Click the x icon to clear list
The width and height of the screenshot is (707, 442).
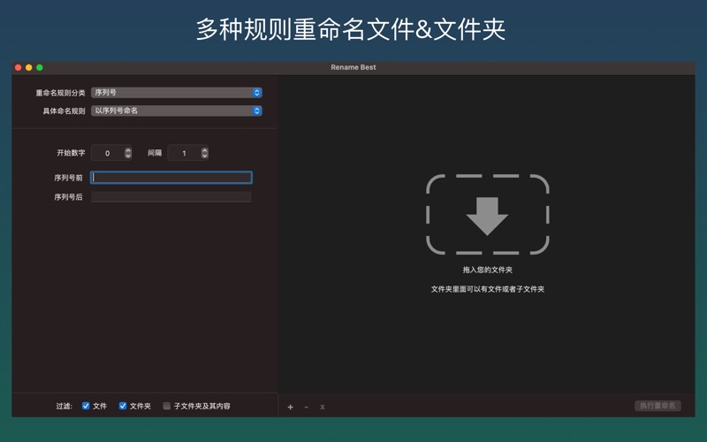coord(323,407)
